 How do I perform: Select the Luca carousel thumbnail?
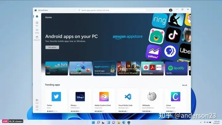[x=56, y=68]
